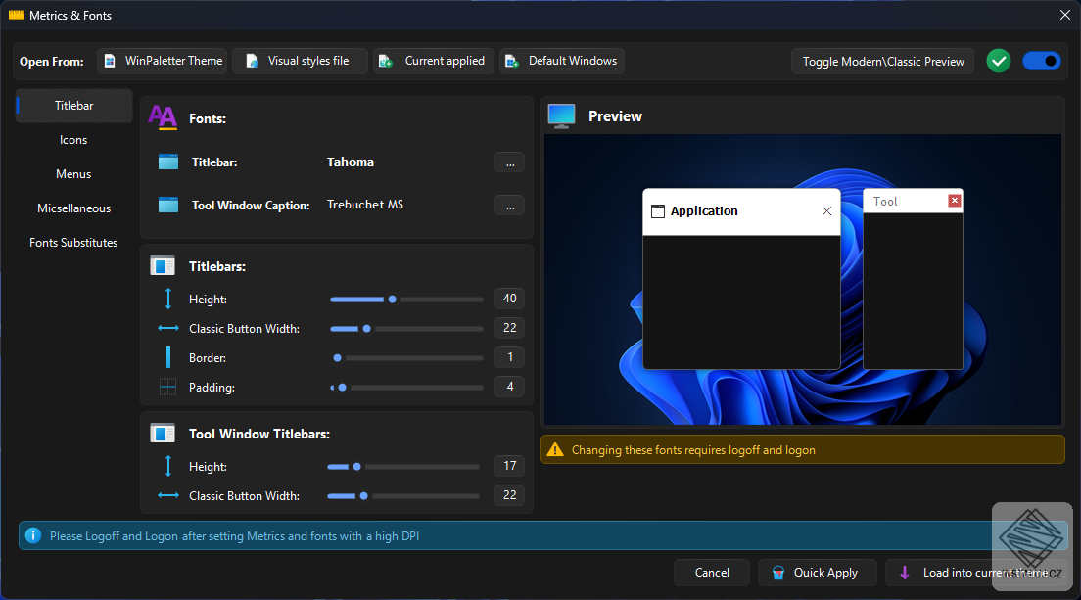Click the Default Windows icon
Screen dimensions: 1081x600
tap(511, 61)
